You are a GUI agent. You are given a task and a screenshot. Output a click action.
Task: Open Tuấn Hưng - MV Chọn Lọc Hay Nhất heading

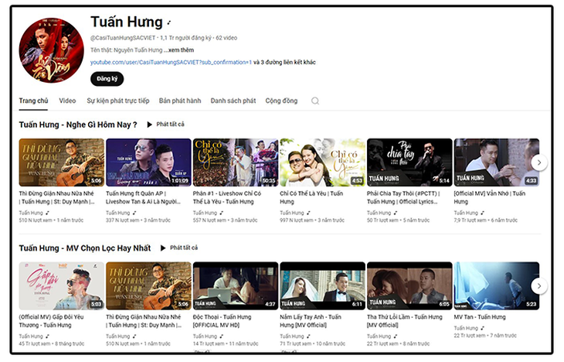point(85,248)
